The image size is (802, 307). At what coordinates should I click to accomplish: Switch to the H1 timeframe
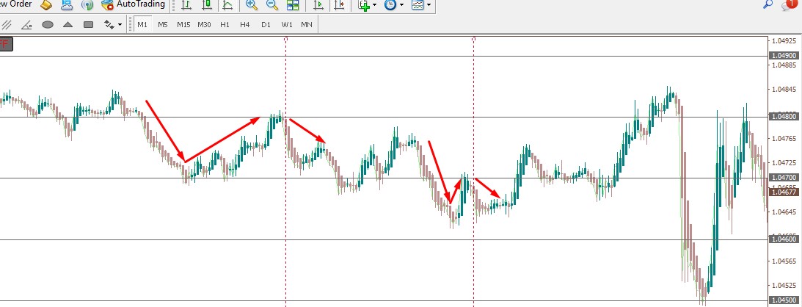[225, 24]
